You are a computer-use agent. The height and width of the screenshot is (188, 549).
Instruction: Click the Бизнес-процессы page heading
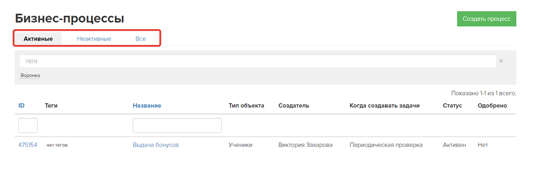click(x=70, y=19)
